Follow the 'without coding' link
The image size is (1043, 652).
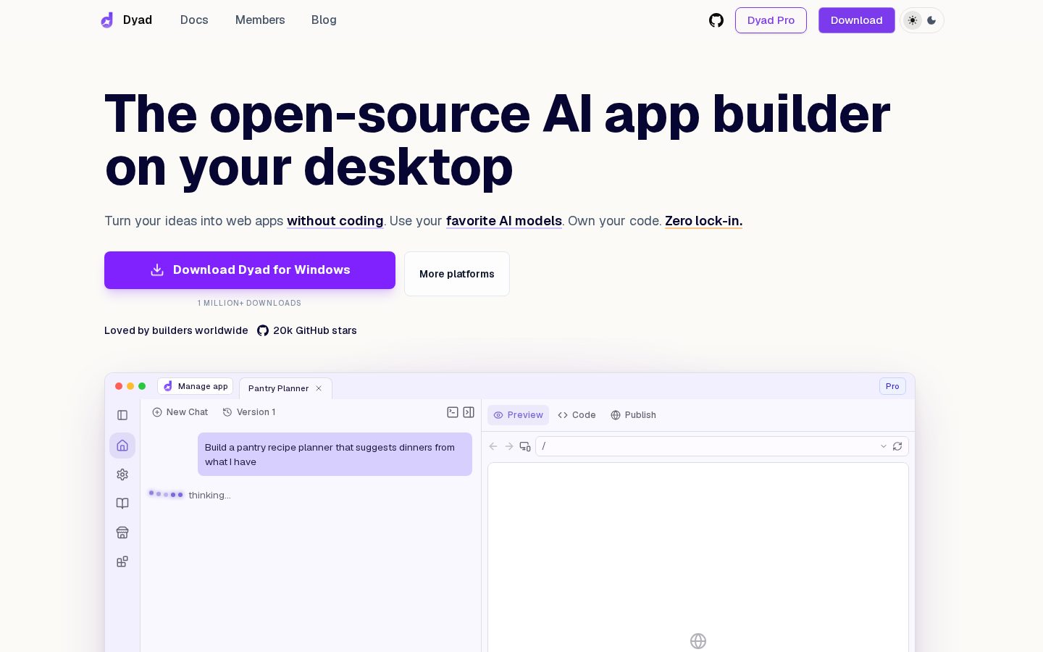[335, 221]
